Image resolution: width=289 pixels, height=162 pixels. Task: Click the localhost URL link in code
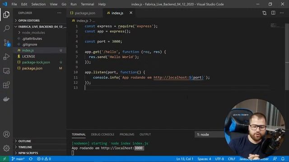(179, 77)
